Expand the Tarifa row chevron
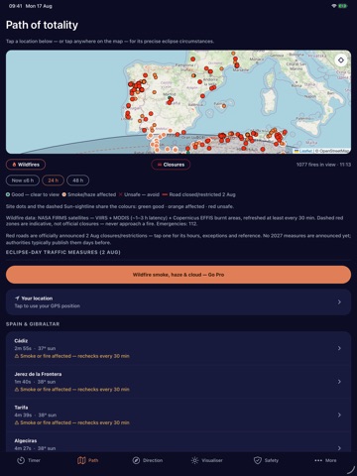This screenshot has width=357, height=476. point(339,416)
